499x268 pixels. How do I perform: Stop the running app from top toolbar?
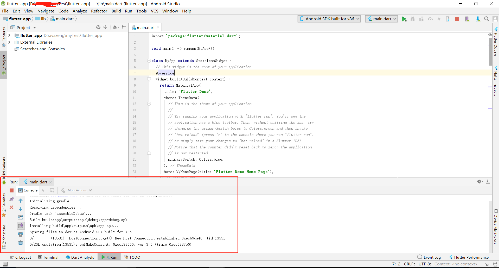click(x=457, y=19)
